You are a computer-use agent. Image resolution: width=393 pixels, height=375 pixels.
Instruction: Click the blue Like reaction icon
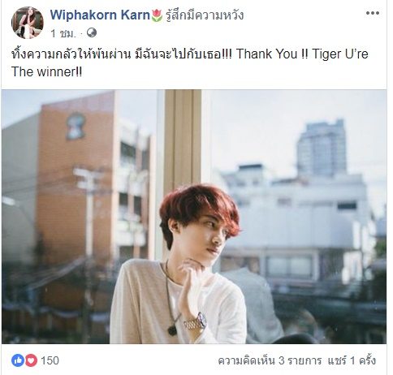18,360
